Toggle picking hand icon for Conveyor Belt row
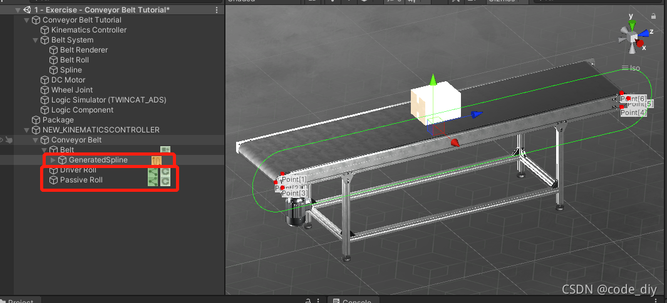The width and height of the screenshot is (667, 303). pos(9,139)
